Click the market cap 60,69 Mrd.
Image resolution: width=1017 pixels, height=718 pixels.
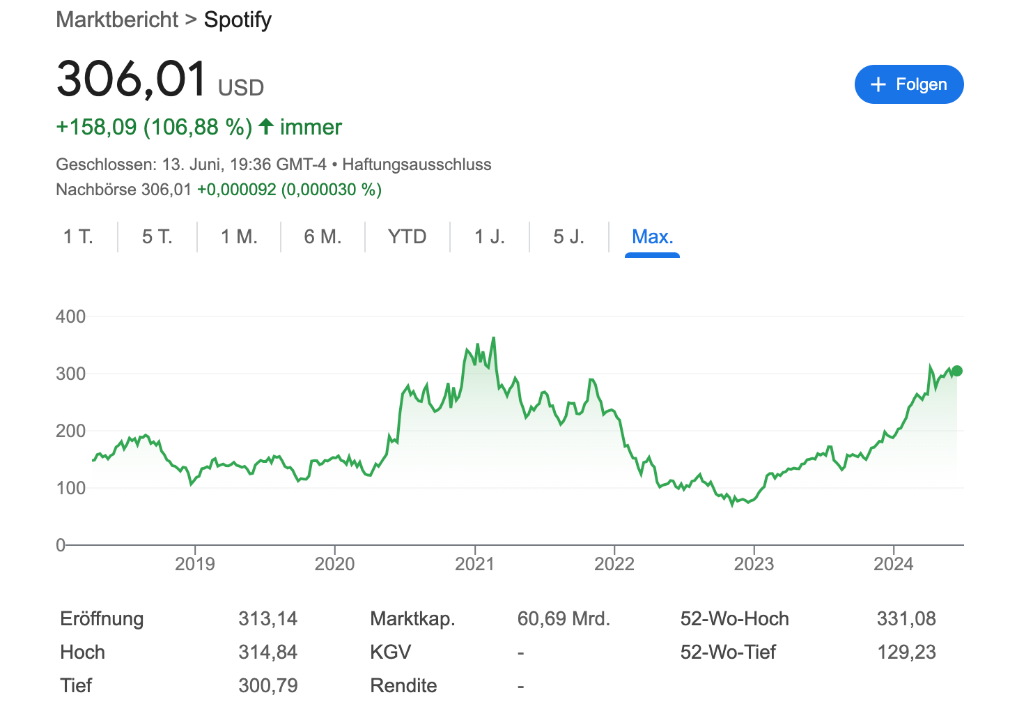[x=564, y=619]
